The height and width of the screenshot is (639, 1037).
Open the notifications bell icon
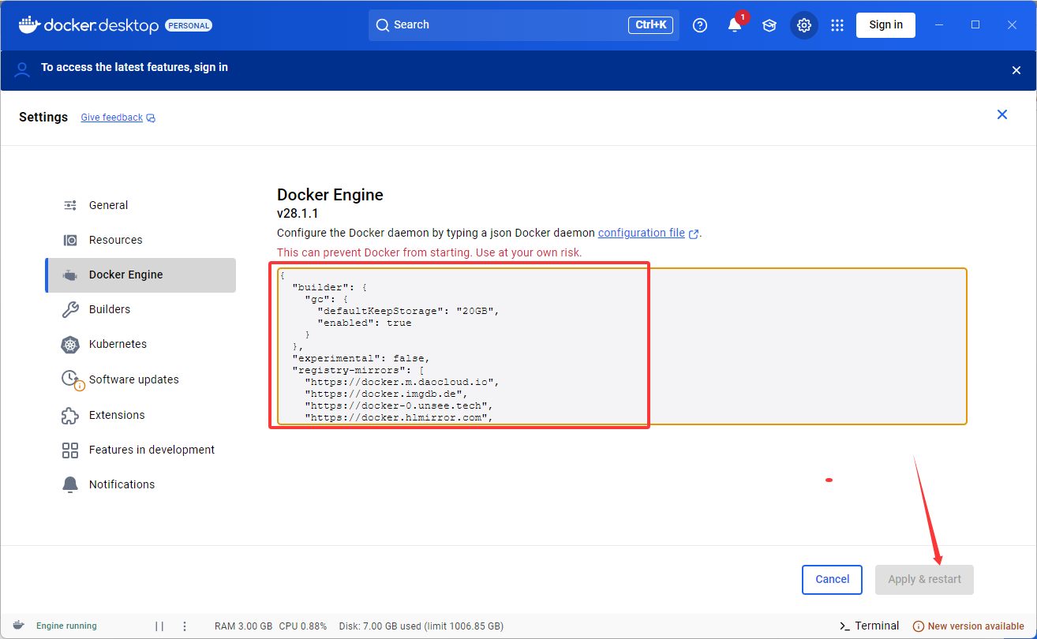pos(735,25)
